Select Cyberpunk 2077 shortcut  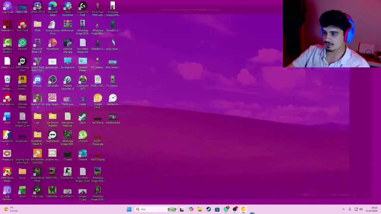click(83, 83)
